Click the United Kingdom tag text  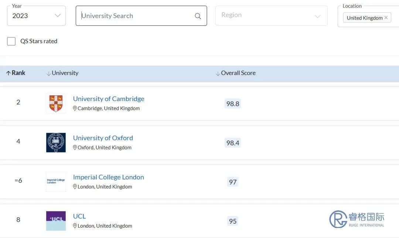pyautogui.click(x=365, y=18)
